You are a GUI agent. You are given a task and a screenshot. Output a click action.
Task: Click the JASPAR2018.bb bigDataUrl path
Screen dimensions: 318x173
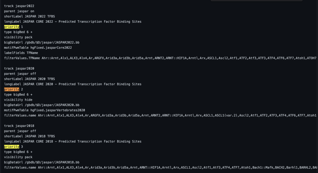pos(52,162)
